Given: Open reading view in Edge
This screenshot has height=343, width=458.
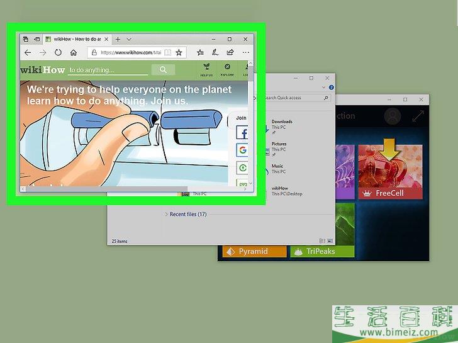Looking at the screenshot, I should click(x=167, y=53).
